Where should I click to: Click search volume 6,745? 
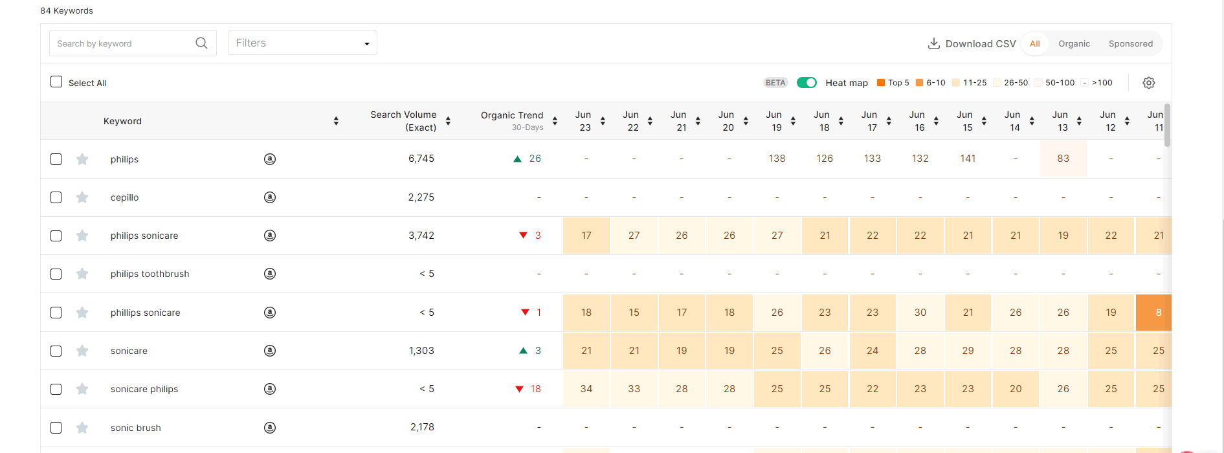pyautogui.click(x=421, y=159)
